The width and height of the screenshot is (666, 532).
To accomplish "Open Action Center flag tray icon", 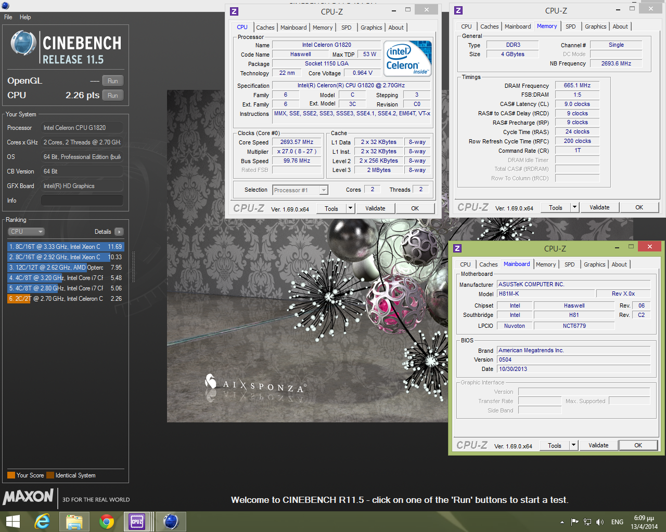I will point(575,522).
